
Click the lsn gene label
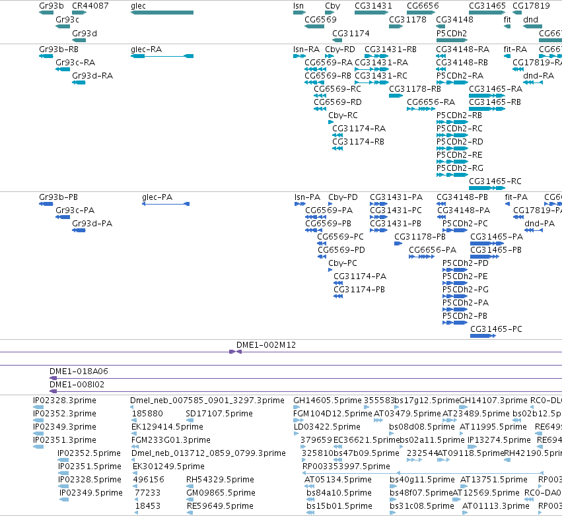299,6
